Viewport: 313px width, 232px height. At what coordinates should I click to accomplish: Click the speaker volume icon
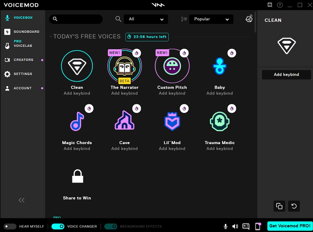tap(235, 227)
